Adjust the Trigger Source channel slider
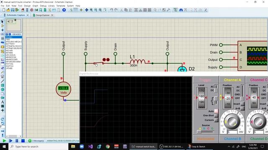 click(x=206, y=132)
